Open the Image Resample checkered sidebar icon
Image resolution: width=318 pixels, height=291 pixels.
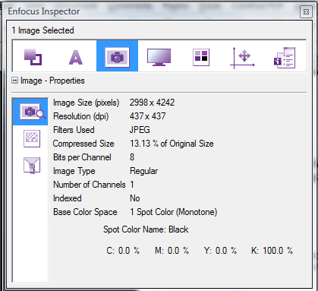click(x=32, y=138)
